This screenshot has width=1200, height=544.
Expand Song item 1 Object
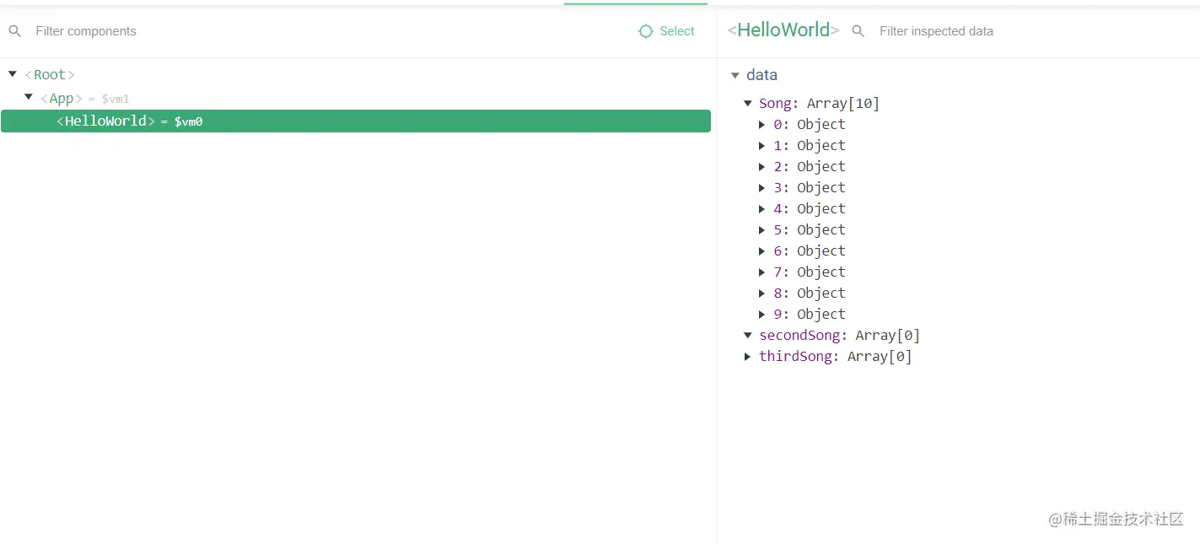tap(762, 146)
